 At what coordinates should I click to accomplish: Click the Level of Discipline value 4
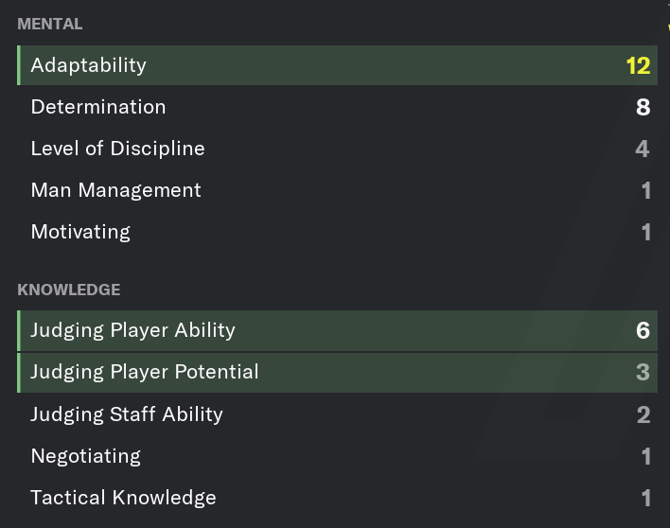coord(643,150)
